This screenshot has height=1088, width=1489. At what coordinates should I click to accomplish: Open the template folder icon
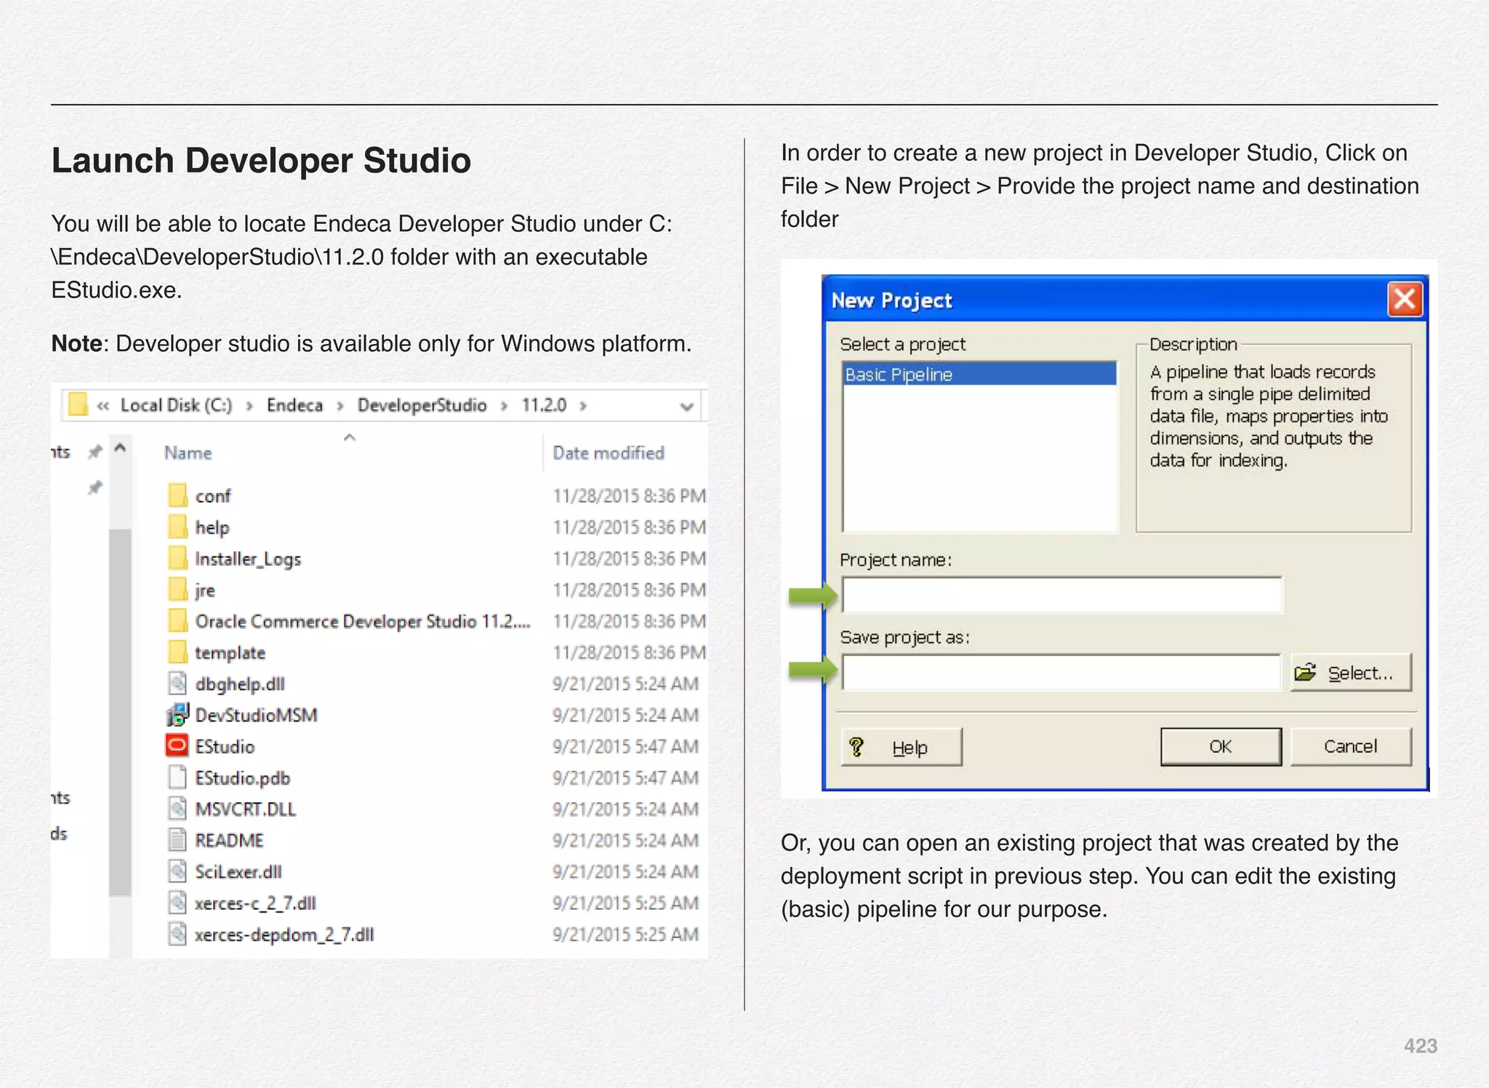coord(177,652)
